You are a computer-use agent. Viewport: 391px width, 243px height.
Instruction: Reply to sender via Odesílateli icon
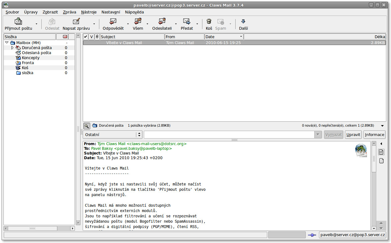tap(162, 22)
